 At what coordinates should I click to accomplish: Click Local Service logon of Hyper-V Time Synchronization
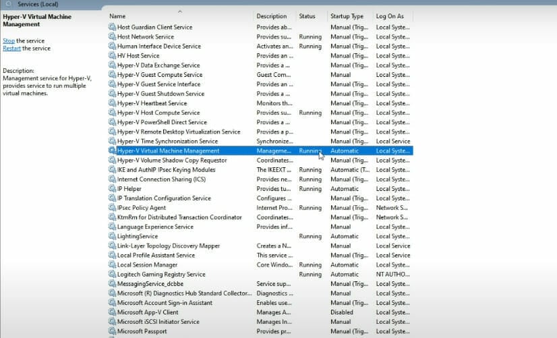pos(393,142)
